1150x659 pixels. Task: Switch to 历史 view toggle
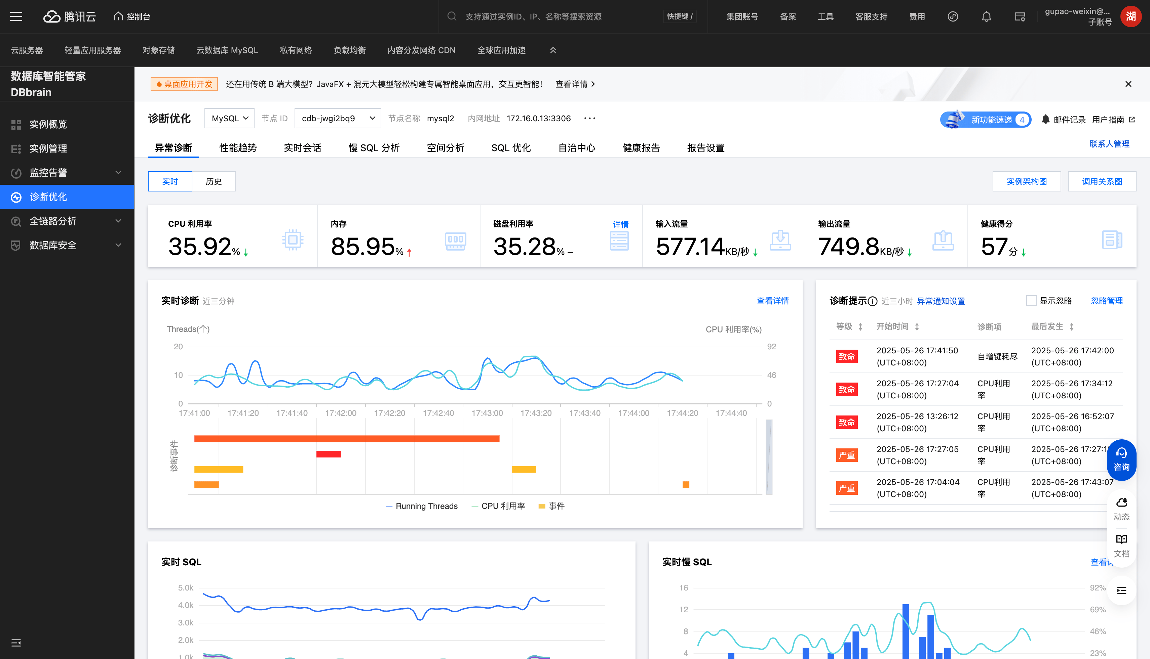tap(214, 181)
